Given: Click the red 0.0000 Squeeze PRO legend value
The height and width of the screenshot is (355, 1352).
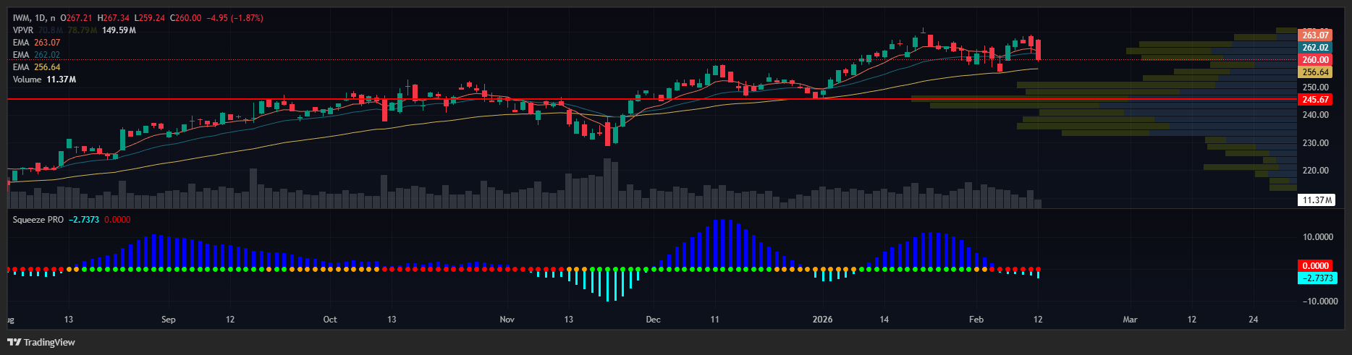Looking at the screenshot, I should (117, 220).
